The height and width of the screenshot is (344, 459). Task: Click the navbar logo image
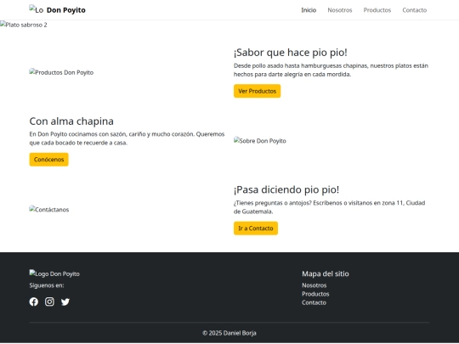pos(37,9)
